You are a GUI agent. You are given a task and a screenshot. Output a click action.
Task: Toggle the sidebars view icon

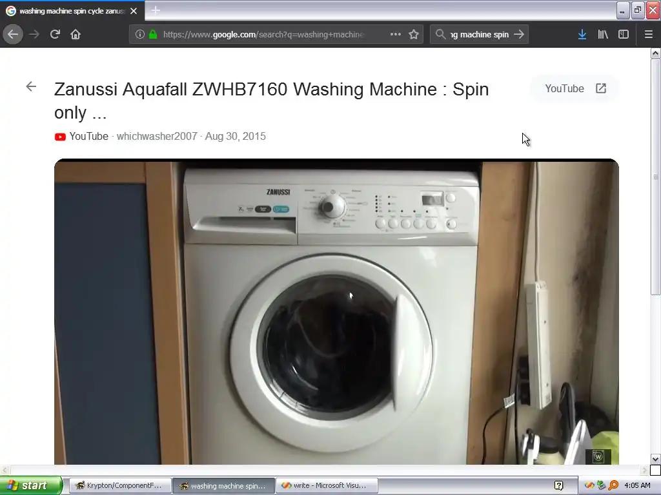624,34
